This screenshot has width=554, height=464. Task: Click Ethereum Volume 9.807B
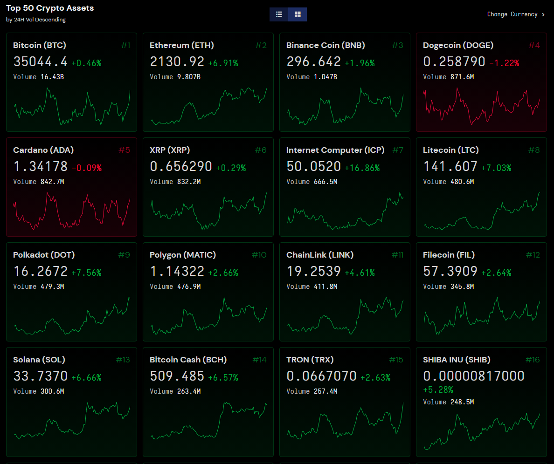(x=175, y=77)
